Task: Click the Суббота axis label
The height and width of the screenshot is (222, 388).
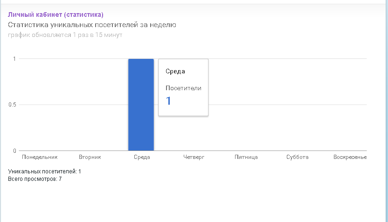Action: point(297,158)
